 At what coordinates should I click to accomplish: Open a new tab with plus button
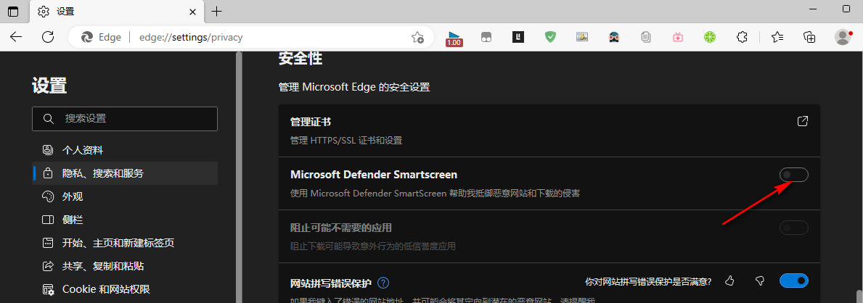point(217,11)
